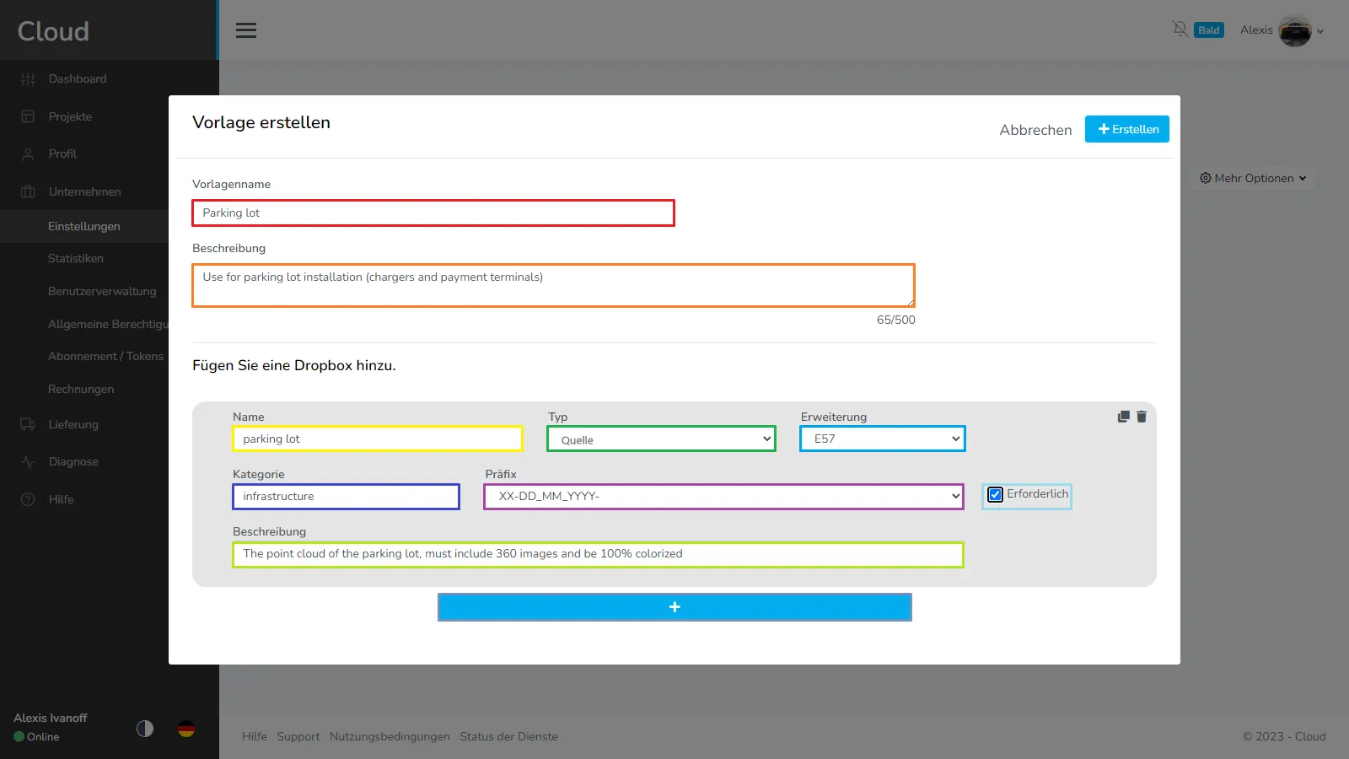Click the template Beschreibung textarea
Screen dimensions: 1349x759
coord(553,285)
